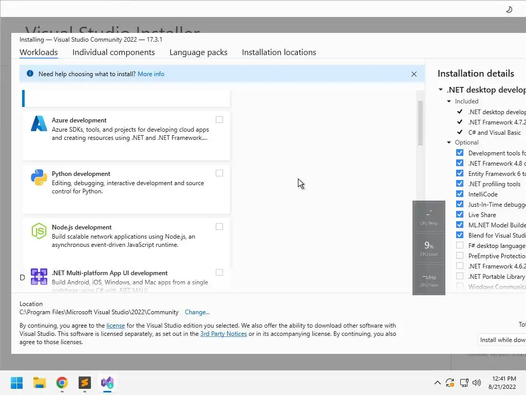Show hidden system tray icons chevron

(x=438, y=383)
